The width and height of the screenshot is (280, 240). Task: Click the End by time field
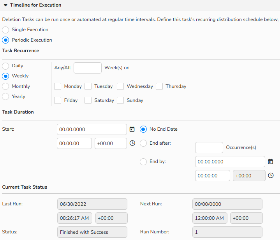(x=213, y=176)
